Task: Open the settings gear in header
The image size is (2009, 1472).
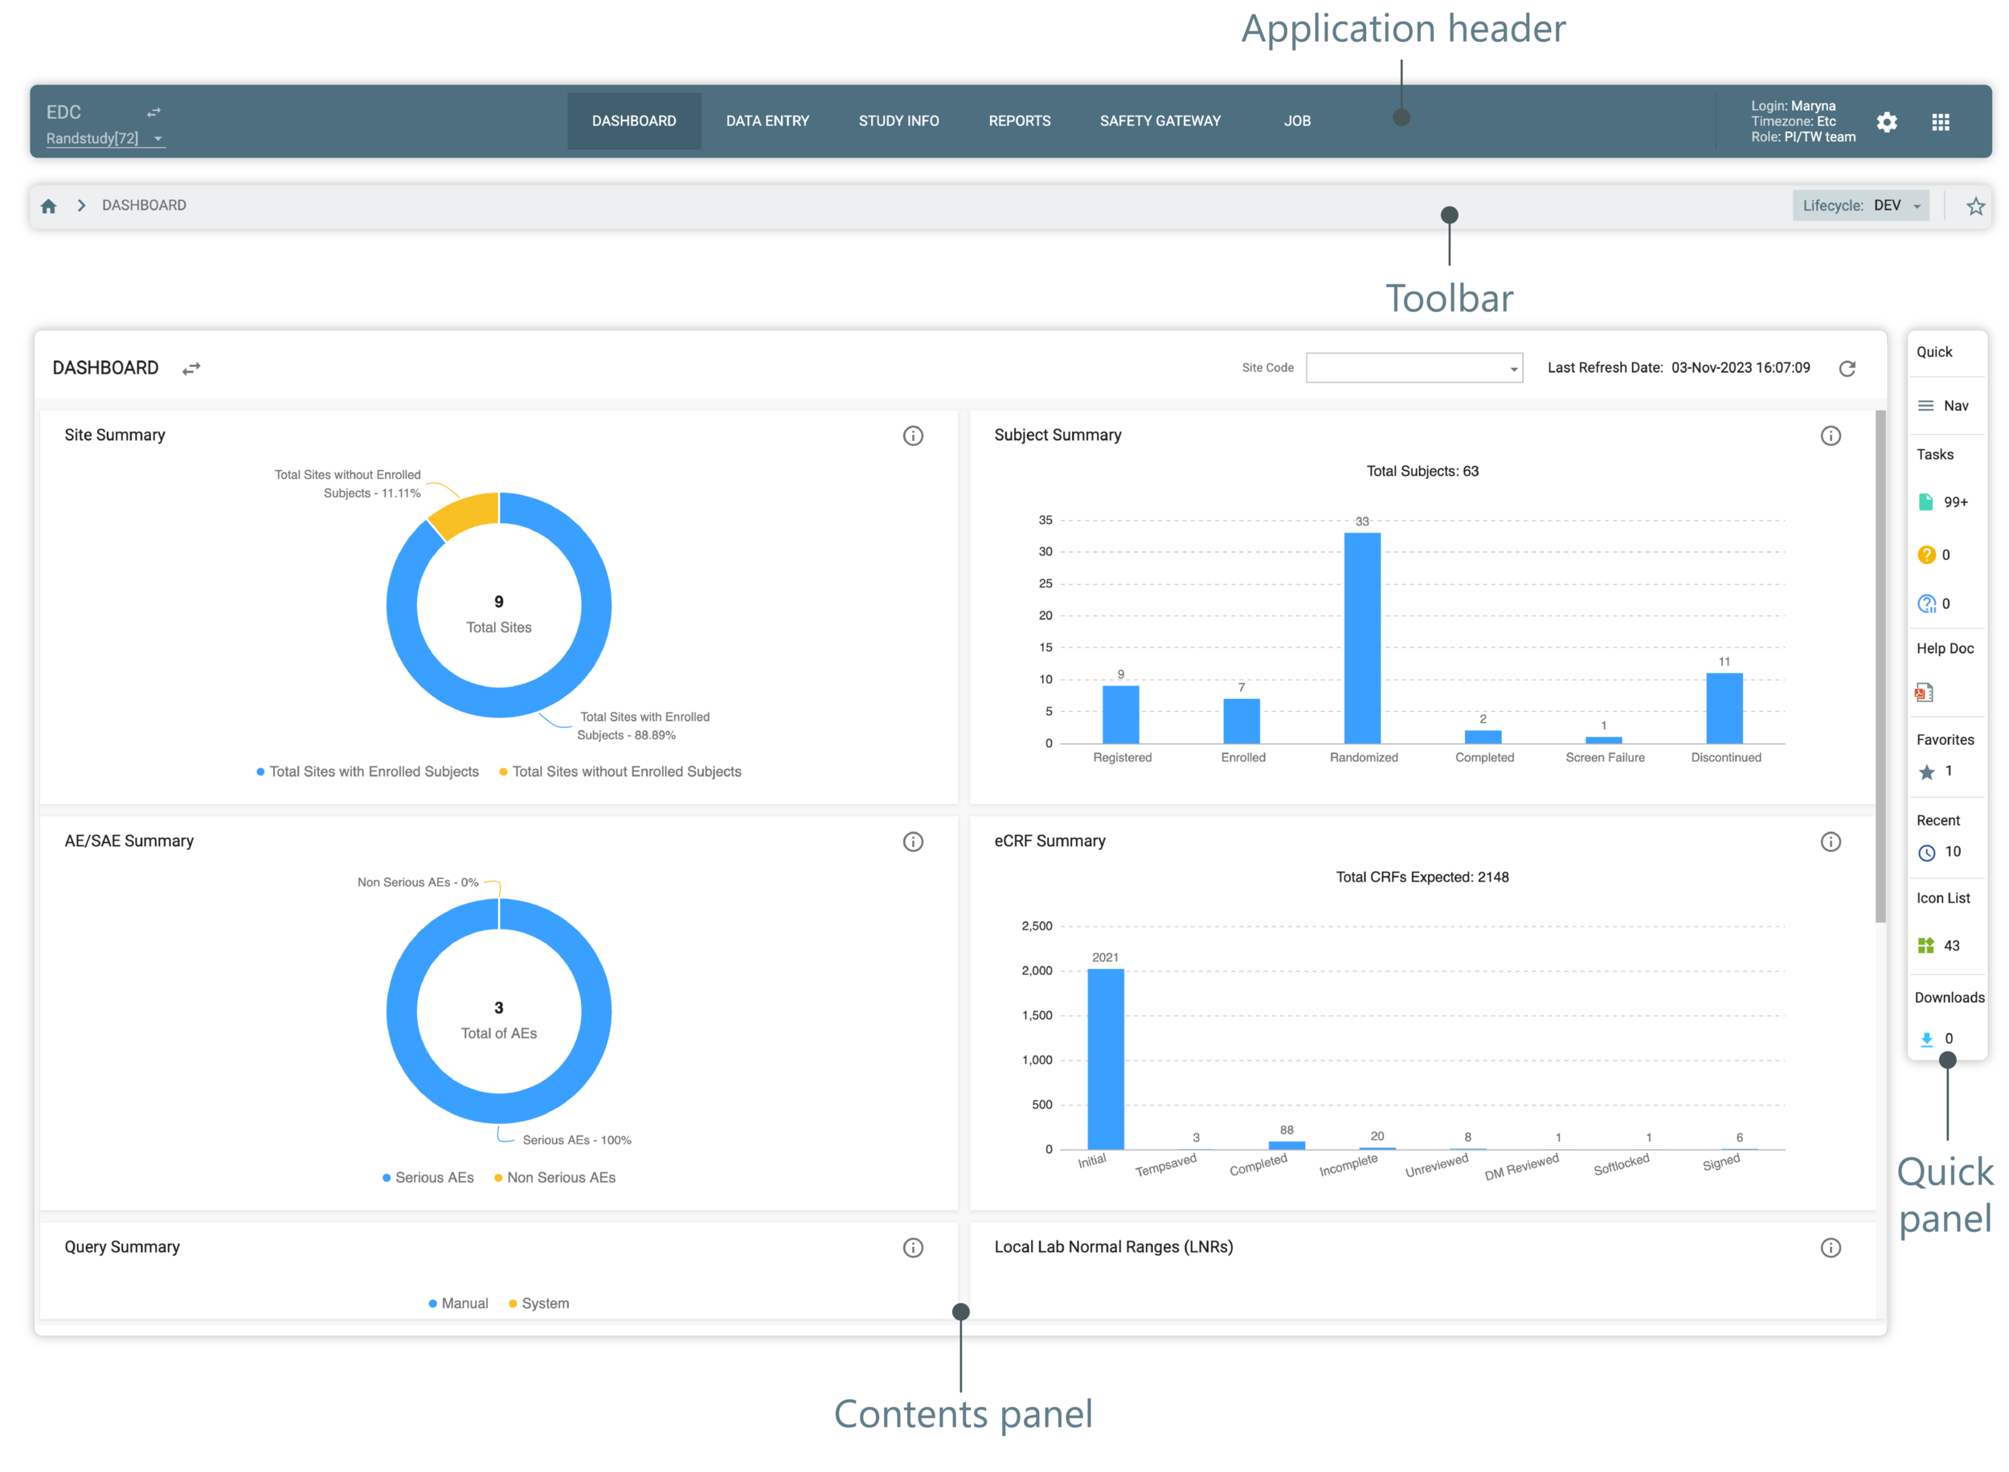Action: [1886, 122]
